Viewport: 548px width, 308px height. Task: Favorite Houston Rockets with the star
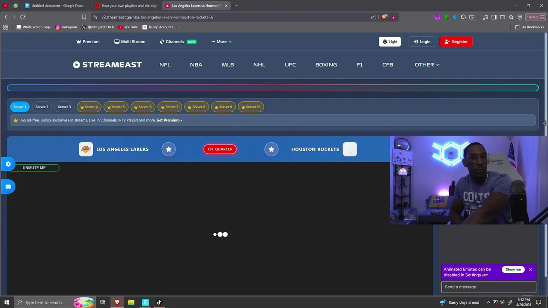pos(271,149)
